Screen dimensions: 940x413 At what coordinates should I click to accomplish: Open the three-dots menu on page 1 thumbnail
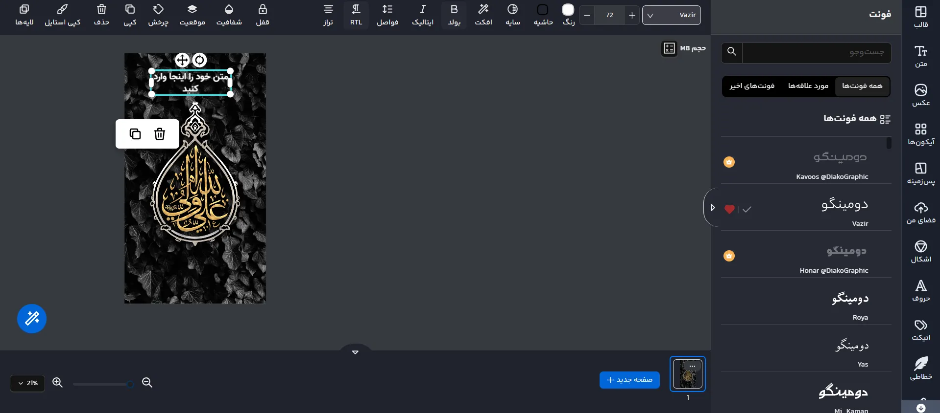point(692,366)
